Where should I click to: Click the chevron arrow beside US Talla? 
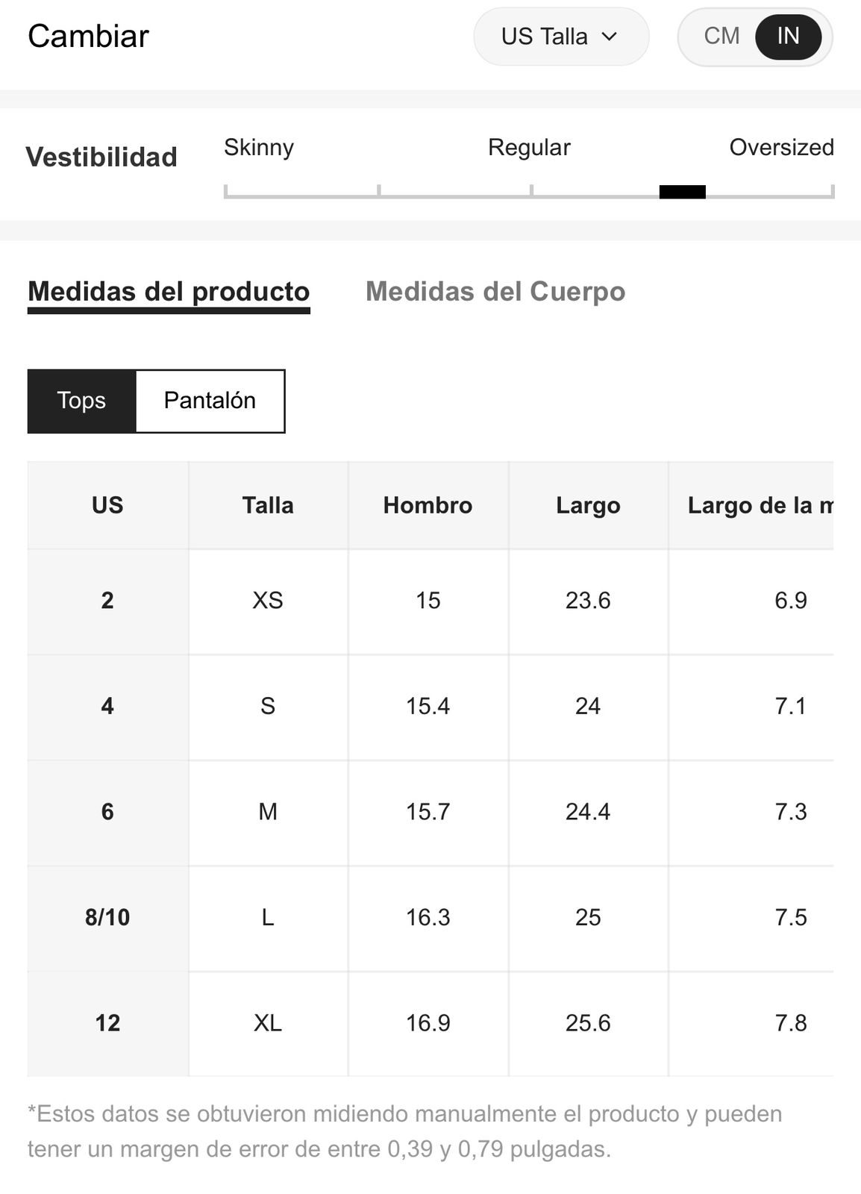pos(610,37)
